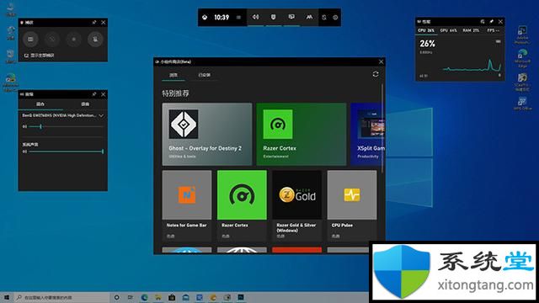The image size is (539, 303).
Task: Toggle microphone while recording
Action: (x=95, y=40)
